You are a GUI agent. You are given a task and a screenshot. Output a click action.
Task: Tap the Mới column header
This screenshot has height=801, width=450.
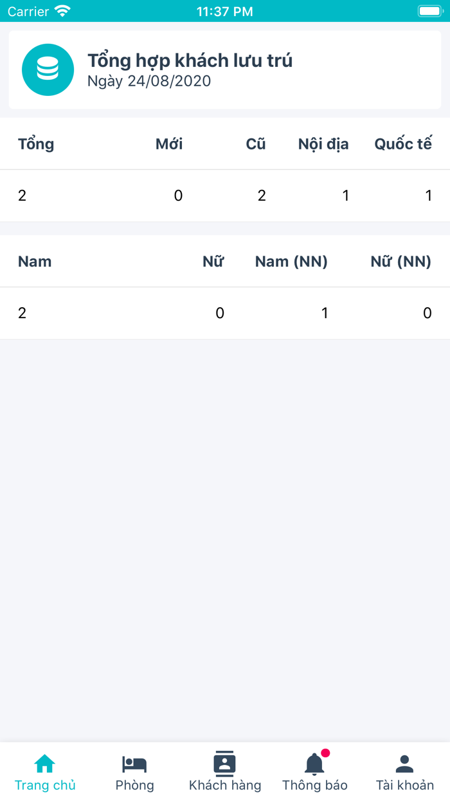coord(169,144)
